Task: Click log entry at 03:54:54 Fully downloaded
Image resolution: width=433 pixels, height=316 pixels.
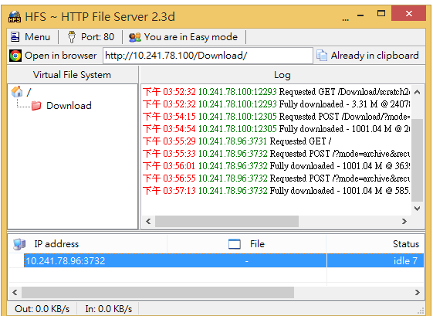Action: tap(276, 129)
